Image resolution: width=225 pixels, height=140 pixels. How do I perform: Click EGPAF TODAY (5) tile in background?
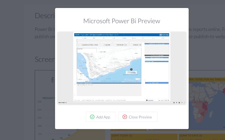[144, 137]
